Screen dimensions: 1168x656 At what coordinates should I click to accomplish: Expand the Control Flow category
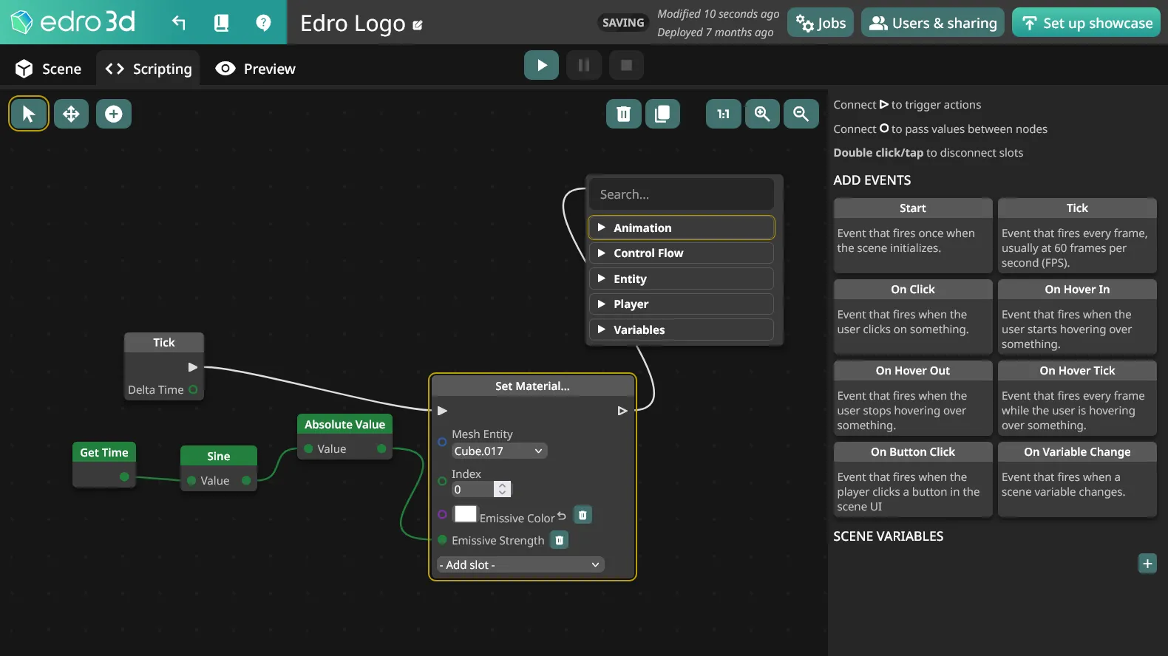click(x=682, y=253)
